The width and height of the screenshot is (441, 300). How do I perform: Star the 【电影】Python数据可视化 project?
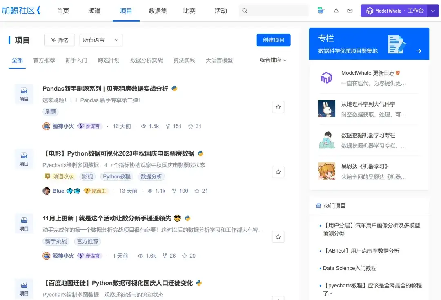pyautogui.click(x=278, y=172)
